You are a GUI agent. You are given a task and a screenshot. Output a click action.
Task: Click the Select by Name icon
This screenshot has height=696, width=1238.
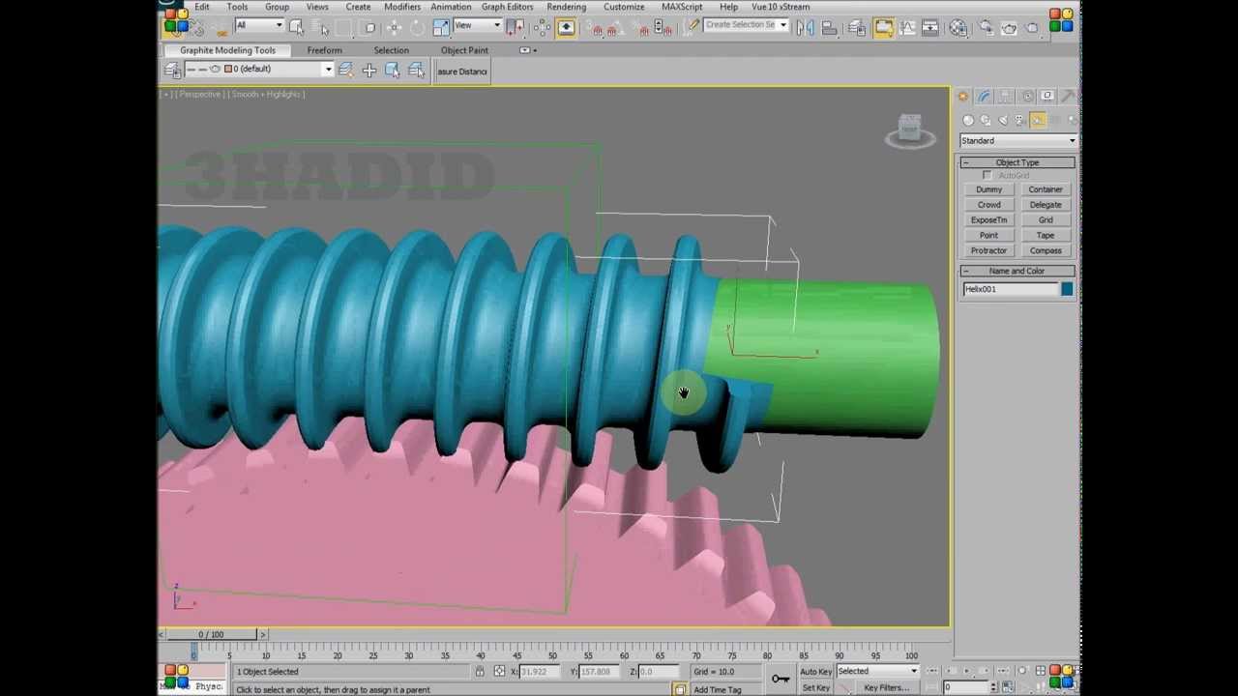(x=323, y=27)
